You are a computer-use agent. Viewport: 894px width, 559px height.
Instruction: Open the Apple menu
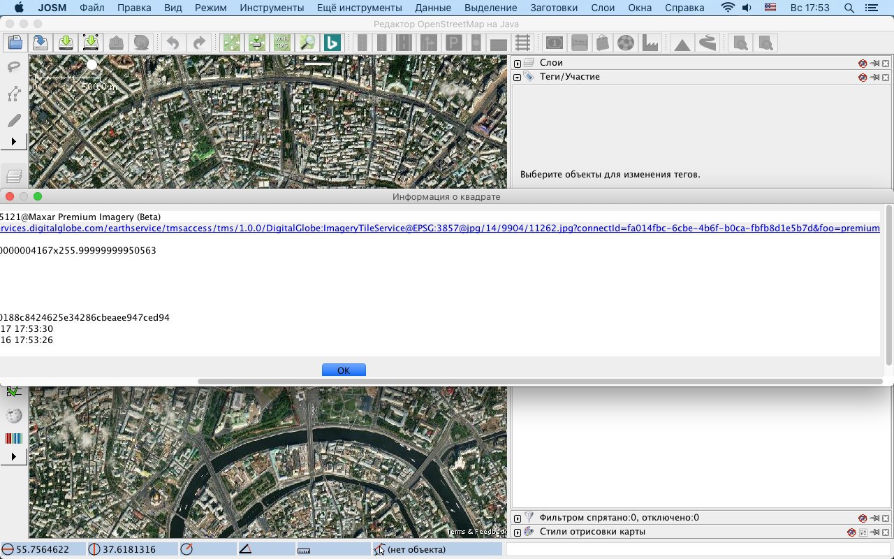(x=19, y=8)
